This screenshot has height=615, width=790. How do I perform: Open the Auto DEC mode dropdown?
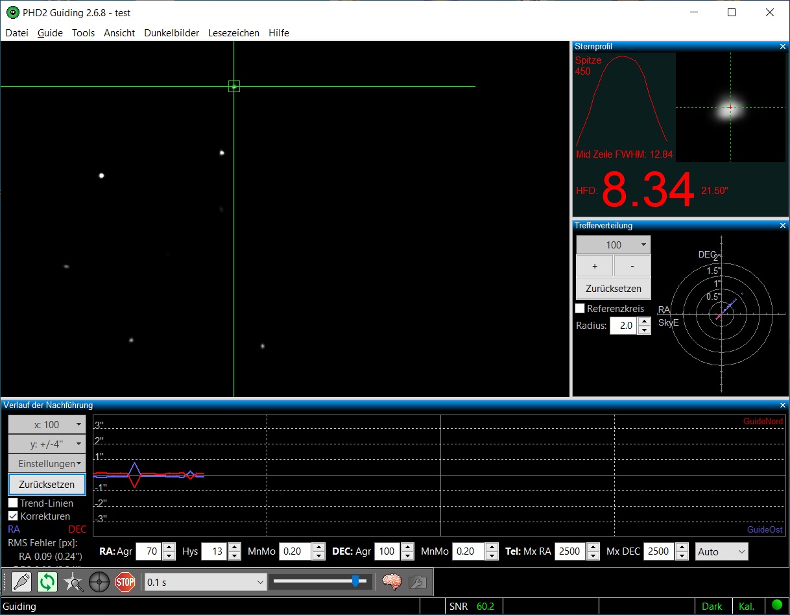pyautogui.click(x=722, y=551)
